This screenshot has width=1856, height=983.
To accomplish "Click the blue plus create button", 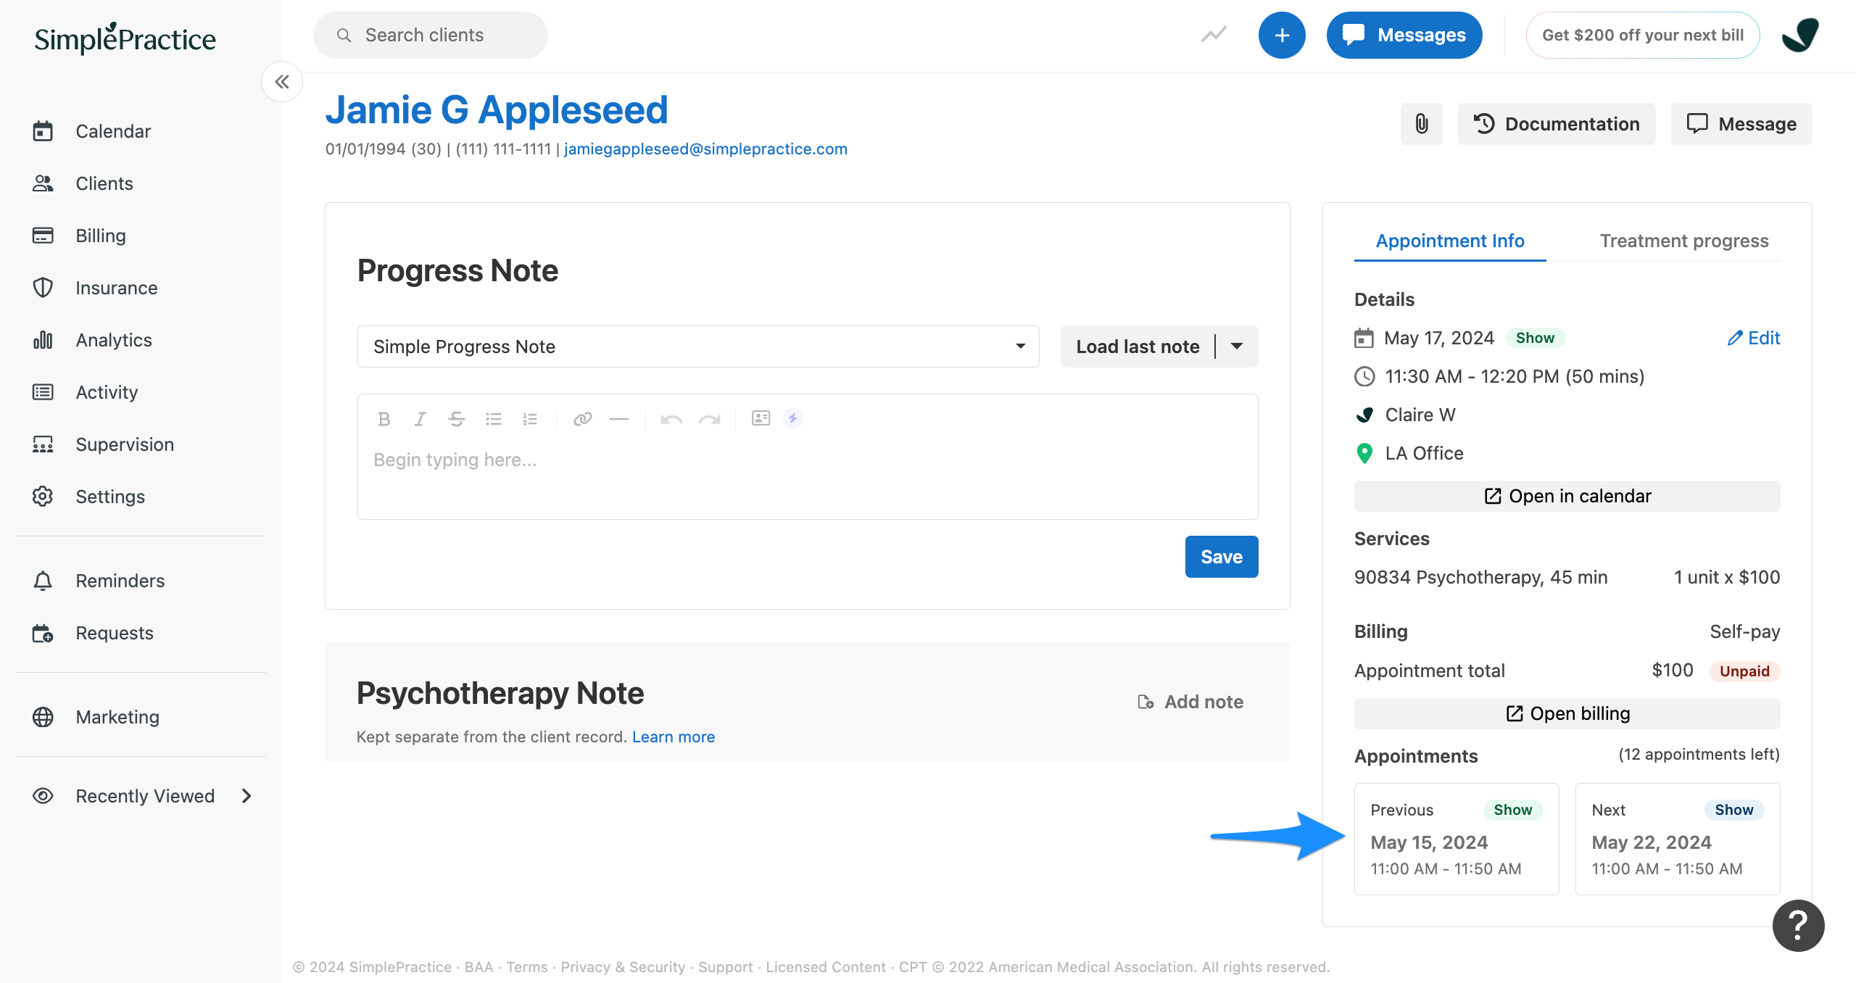I will [1282, 35].
